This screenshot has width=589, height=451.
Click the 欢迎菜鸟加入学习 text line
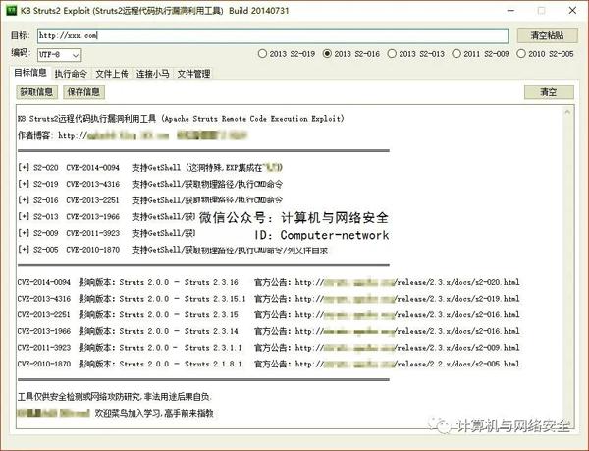tap(154, 413)
